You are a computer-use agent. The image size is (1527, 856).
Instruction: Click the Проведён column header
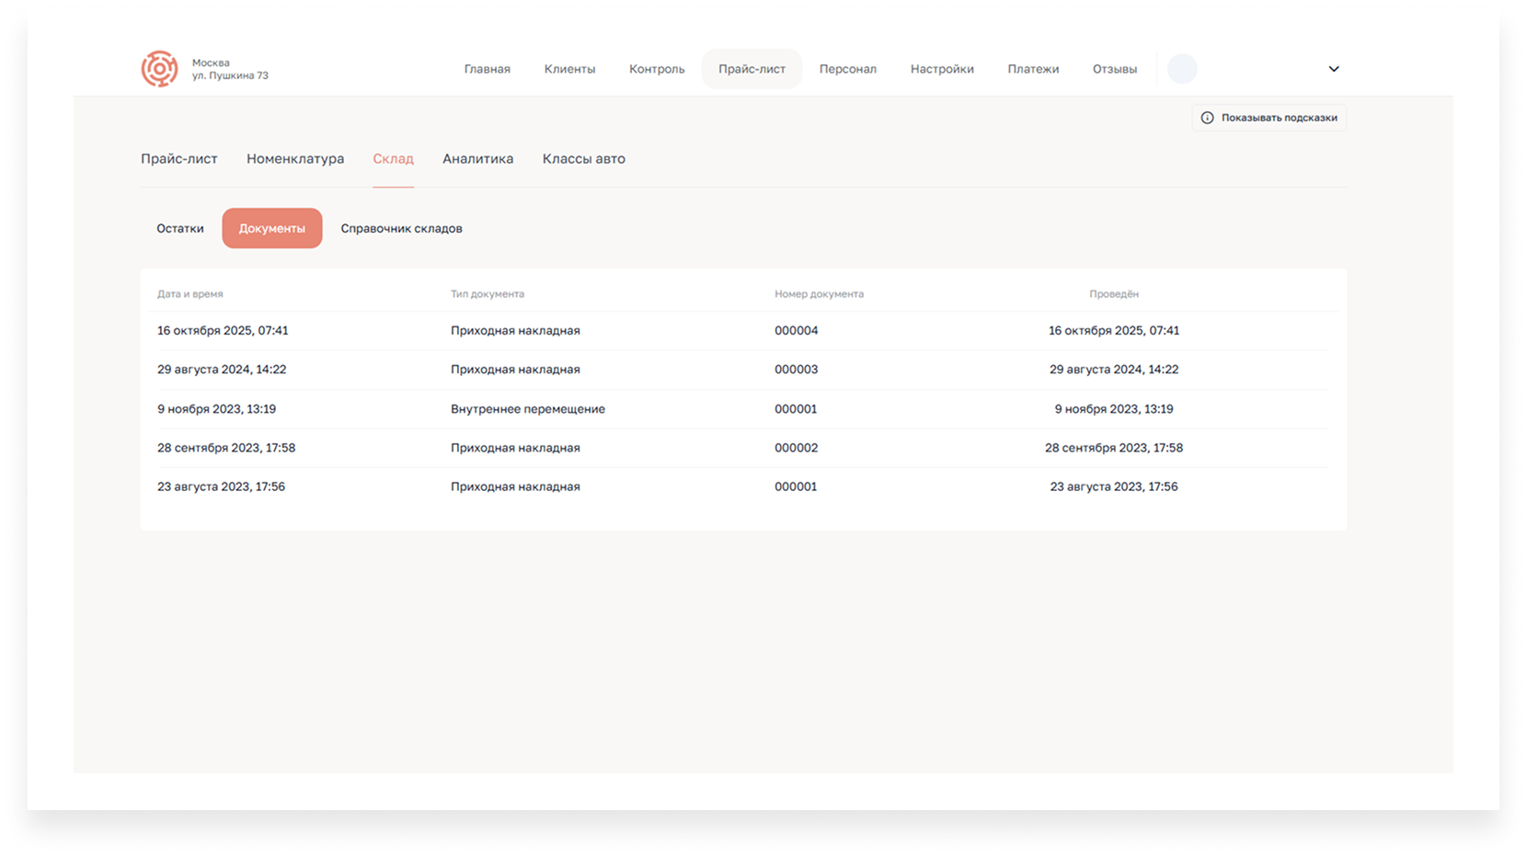point(1114,294)
